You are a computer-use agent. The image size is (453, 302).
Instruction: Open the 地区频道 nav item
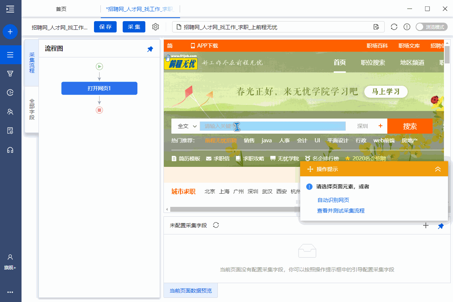pos(412,63)
